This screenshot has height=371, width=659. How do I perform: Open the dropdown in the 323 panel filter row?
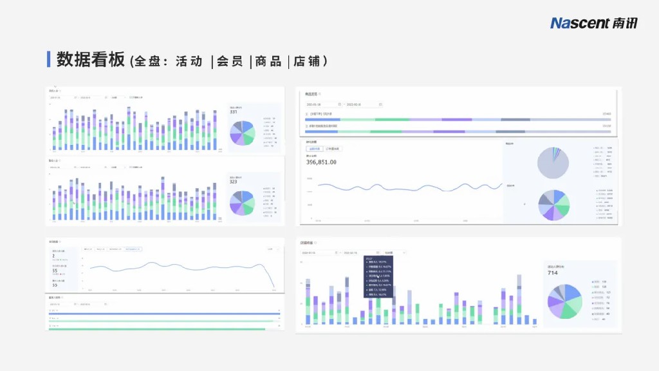118,167
